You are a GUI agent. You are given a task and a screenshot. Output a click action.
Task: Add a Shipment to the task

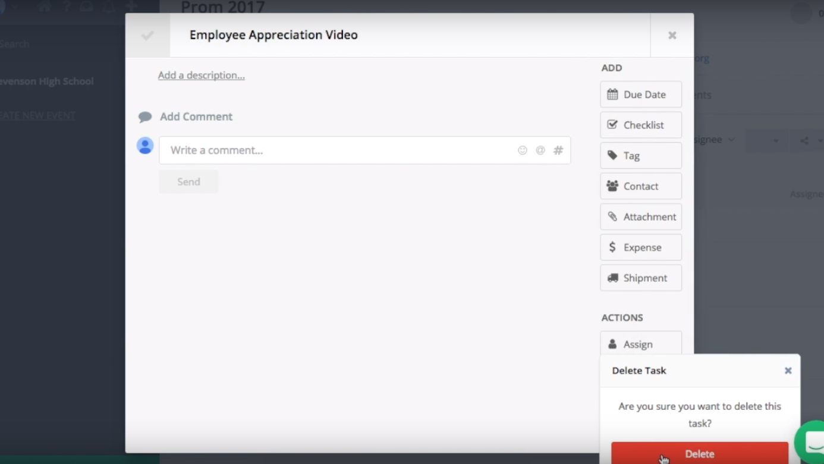coord(640,278)
